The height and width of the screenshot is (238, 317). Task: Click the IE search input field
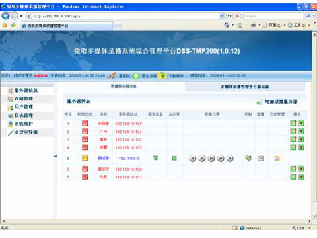273,16
